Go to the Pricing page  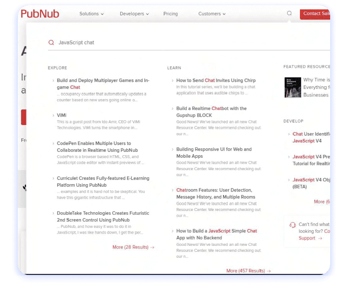point(171,14)
